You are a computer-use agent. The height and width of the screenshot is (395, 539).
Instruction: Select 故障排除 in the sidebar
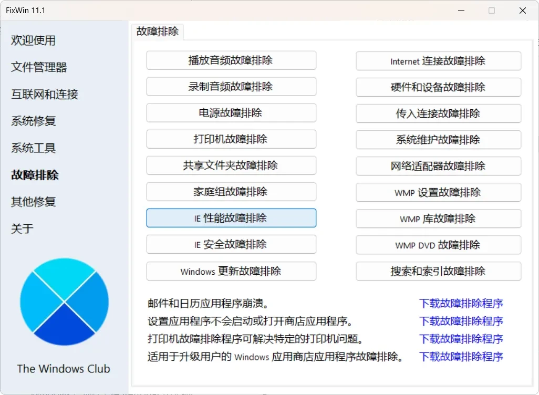click(x=35, y=174)
